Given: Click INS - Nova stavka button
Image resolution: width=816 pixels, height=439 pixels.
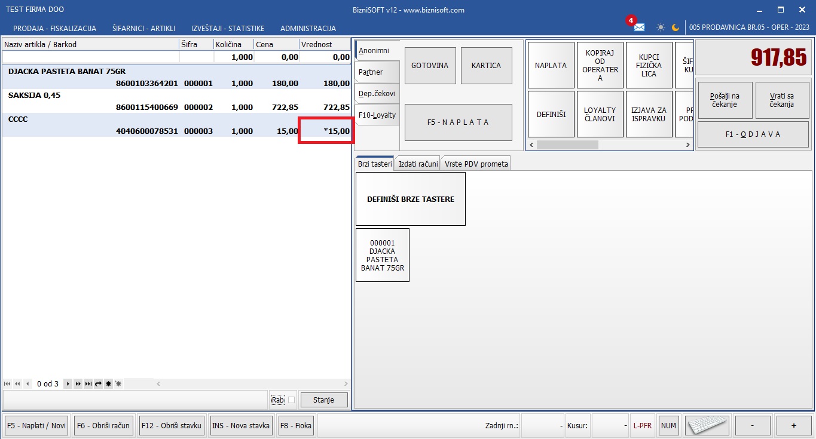Looking at the screenshot, I should pos(242,426).
